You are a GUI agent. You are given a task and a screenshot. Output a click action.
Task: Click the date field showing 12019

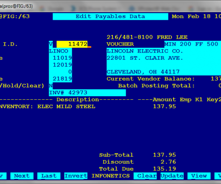click(x=60, y=65)
